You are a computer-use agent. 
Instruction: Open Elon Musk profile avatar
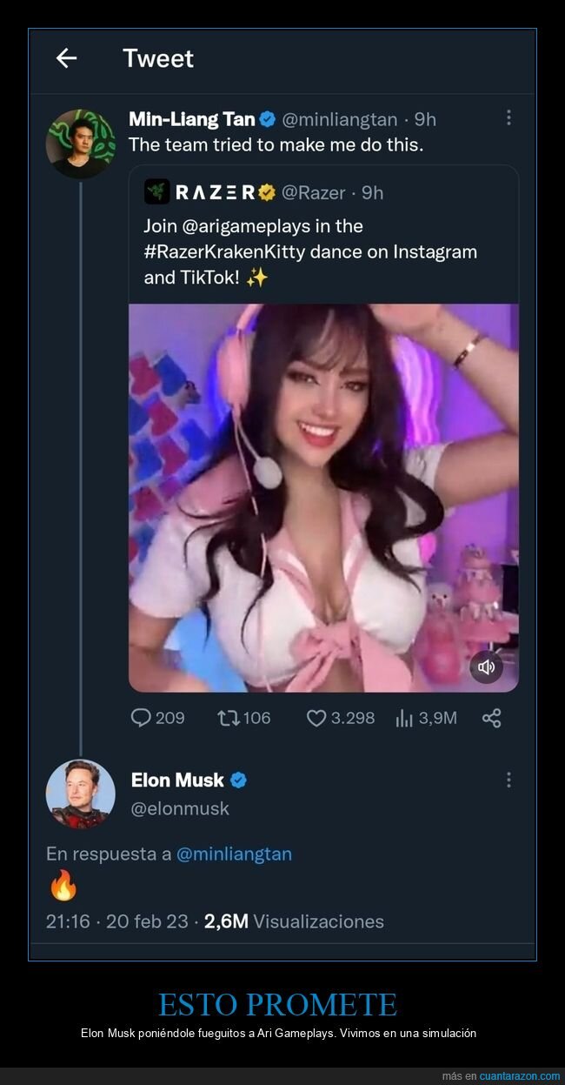tap(80, 794)
